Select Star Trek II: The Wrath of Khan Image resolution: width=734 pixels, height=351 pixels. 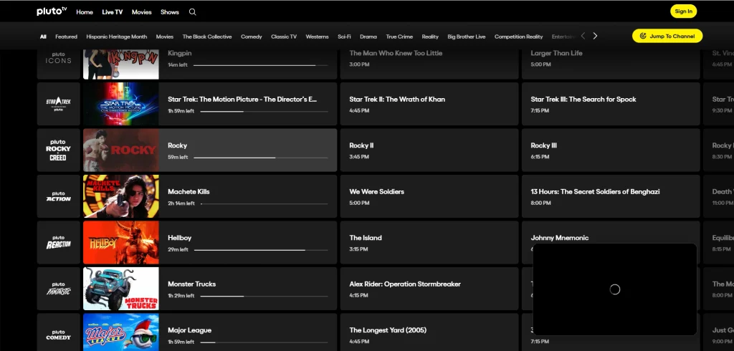429,104
